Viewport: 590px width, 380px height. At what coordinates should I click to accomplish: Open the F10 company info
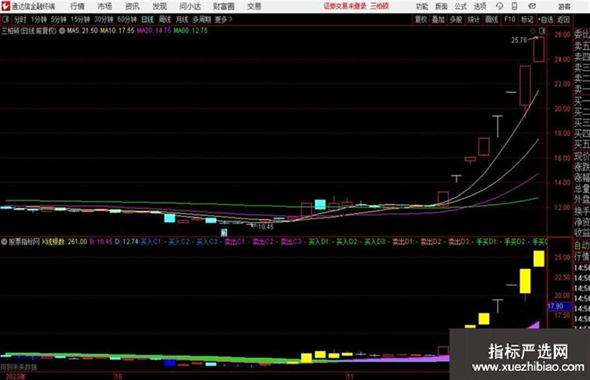(509, 19)
